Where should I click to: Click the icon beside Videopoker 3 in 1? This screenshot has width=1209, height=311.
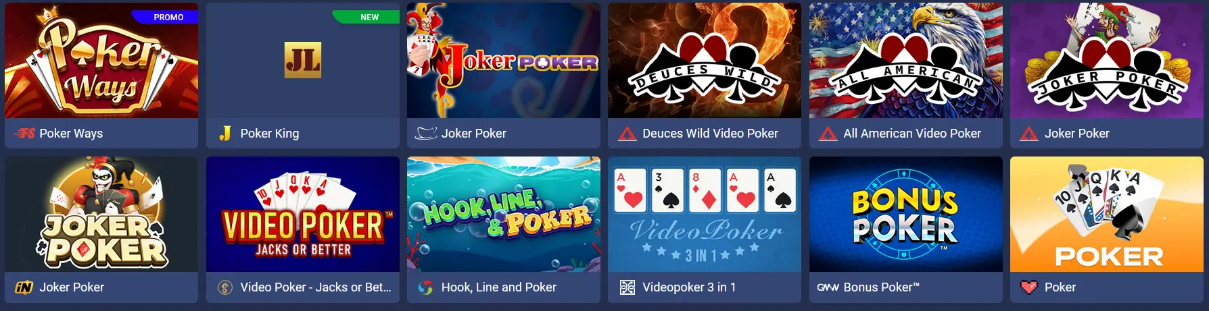point(627,287)
